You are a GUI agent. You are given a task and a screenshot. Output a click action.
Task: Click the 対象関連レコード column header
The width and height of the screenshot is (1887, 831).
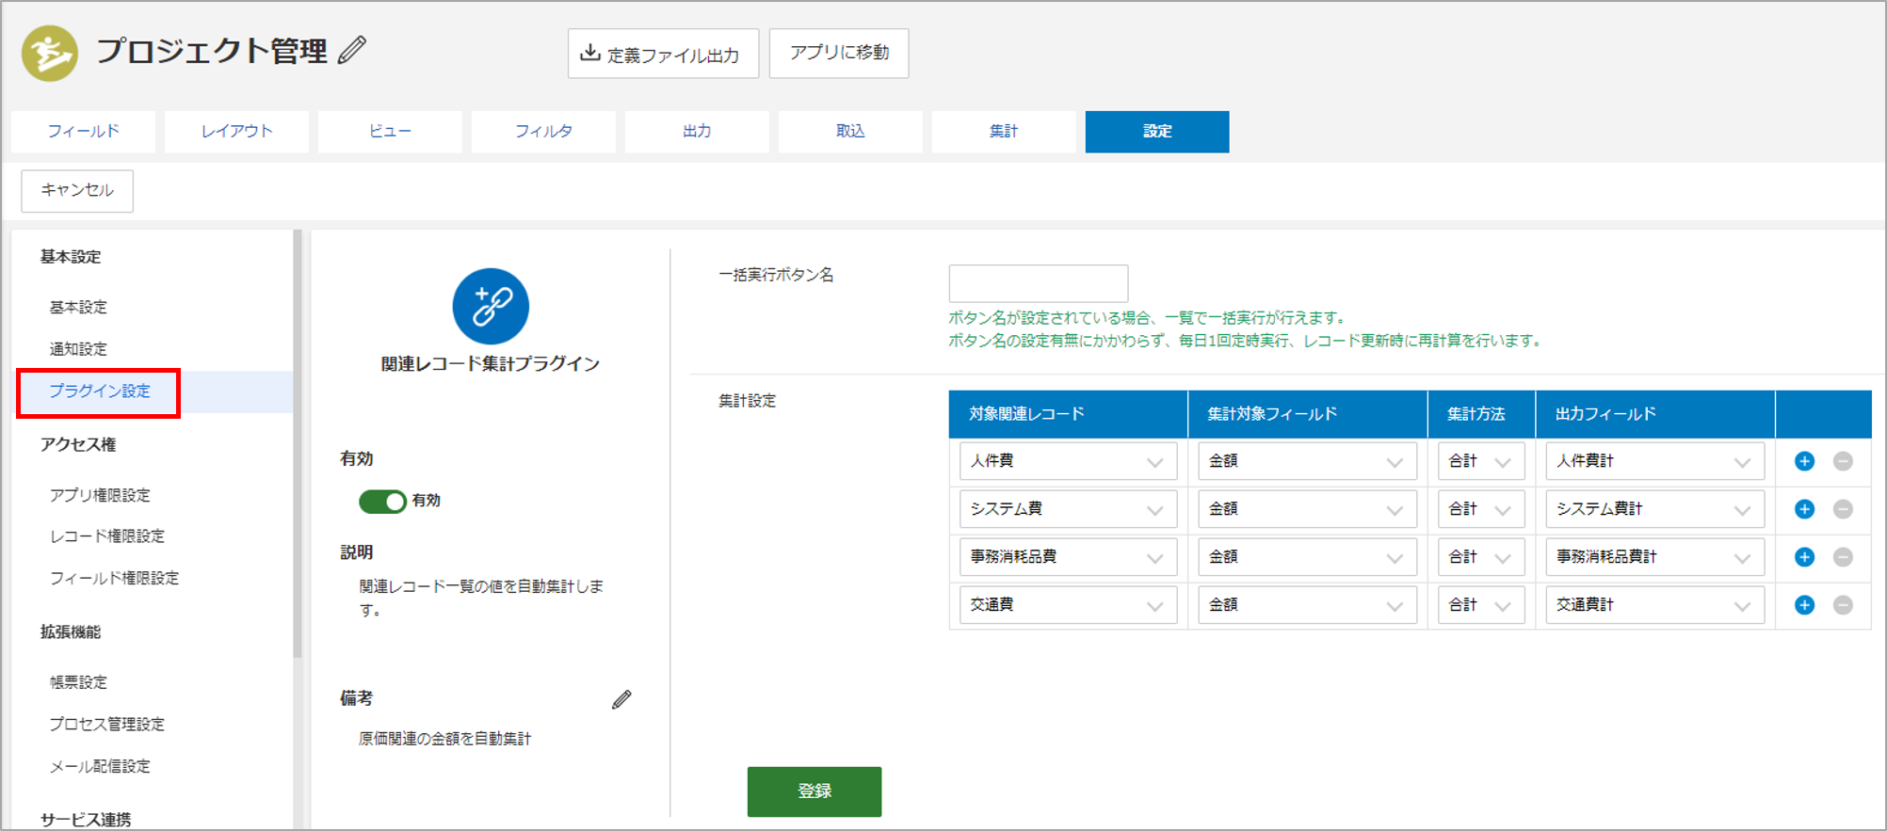click(x=1069, y=415)
